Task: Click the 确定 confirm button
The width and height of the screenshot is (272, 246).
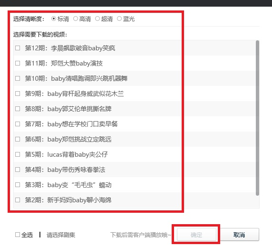Action: click(x=196, y=235)
